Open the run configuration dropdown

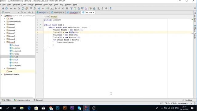52,8
